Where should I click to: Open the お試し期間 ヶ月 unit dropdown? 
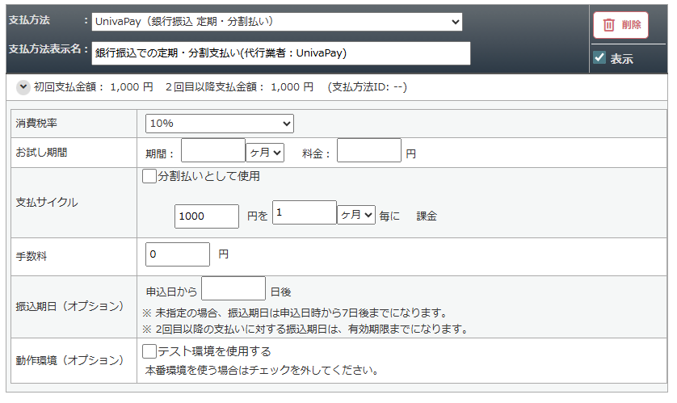[265, 152]
